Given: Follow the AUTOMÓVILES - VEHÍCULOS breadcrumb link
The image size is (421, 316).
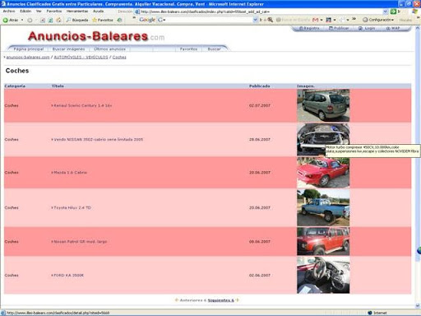Looking at the screenshot, I should point(81,57).
